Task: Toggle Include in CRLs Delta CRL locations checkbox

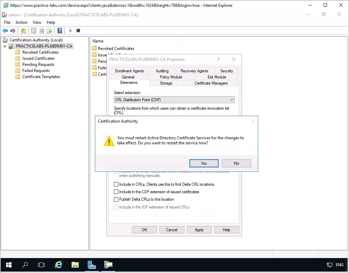Action: [116, 184]
